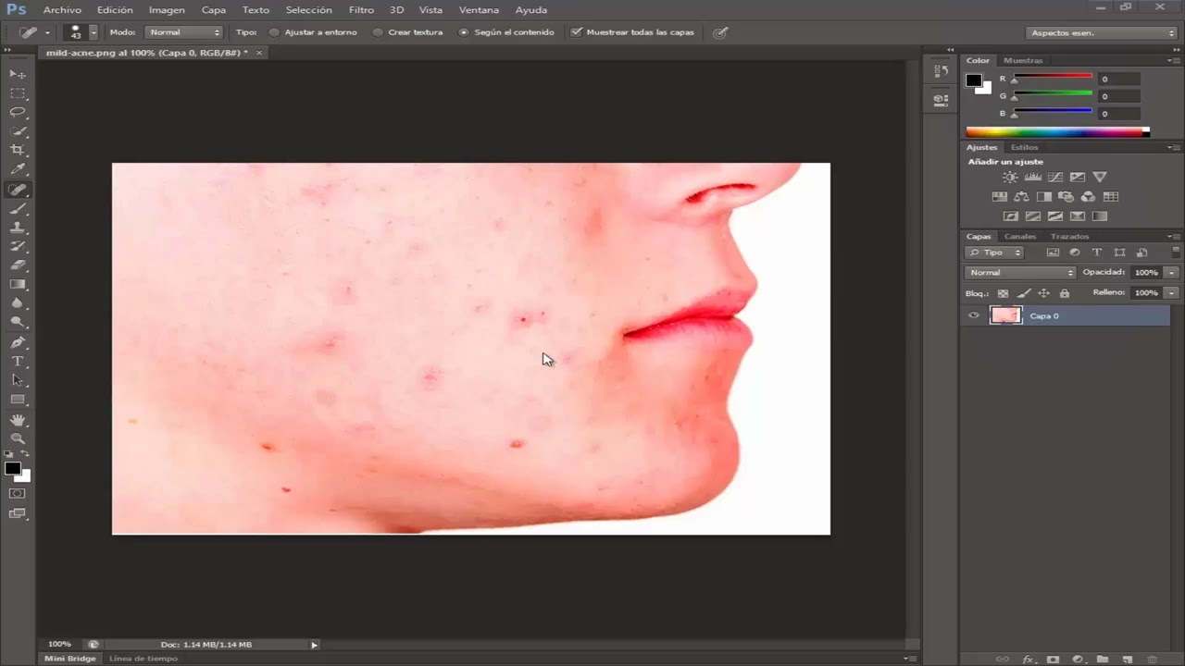Open the layer style fx menu
The width and height of the screenshot is (1185, 666).
click(1028, 660)
